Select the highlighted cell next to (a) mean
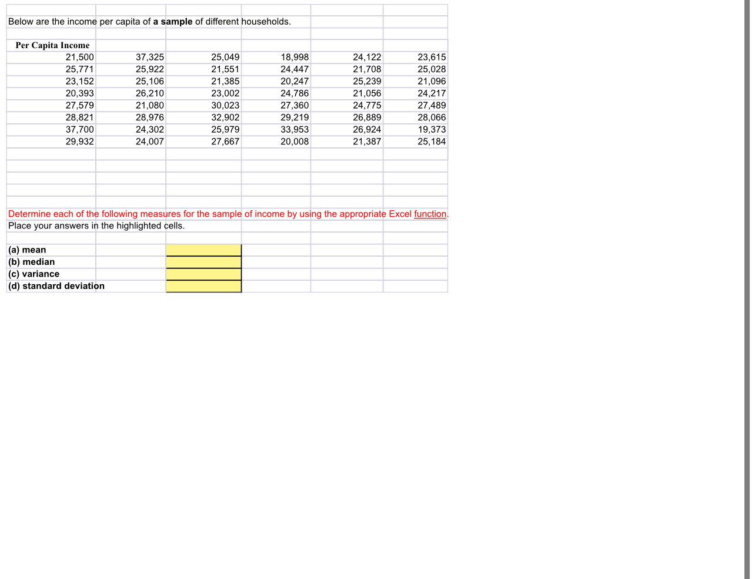Viewport: 755px width, 579px height. (x=203, y=250)
